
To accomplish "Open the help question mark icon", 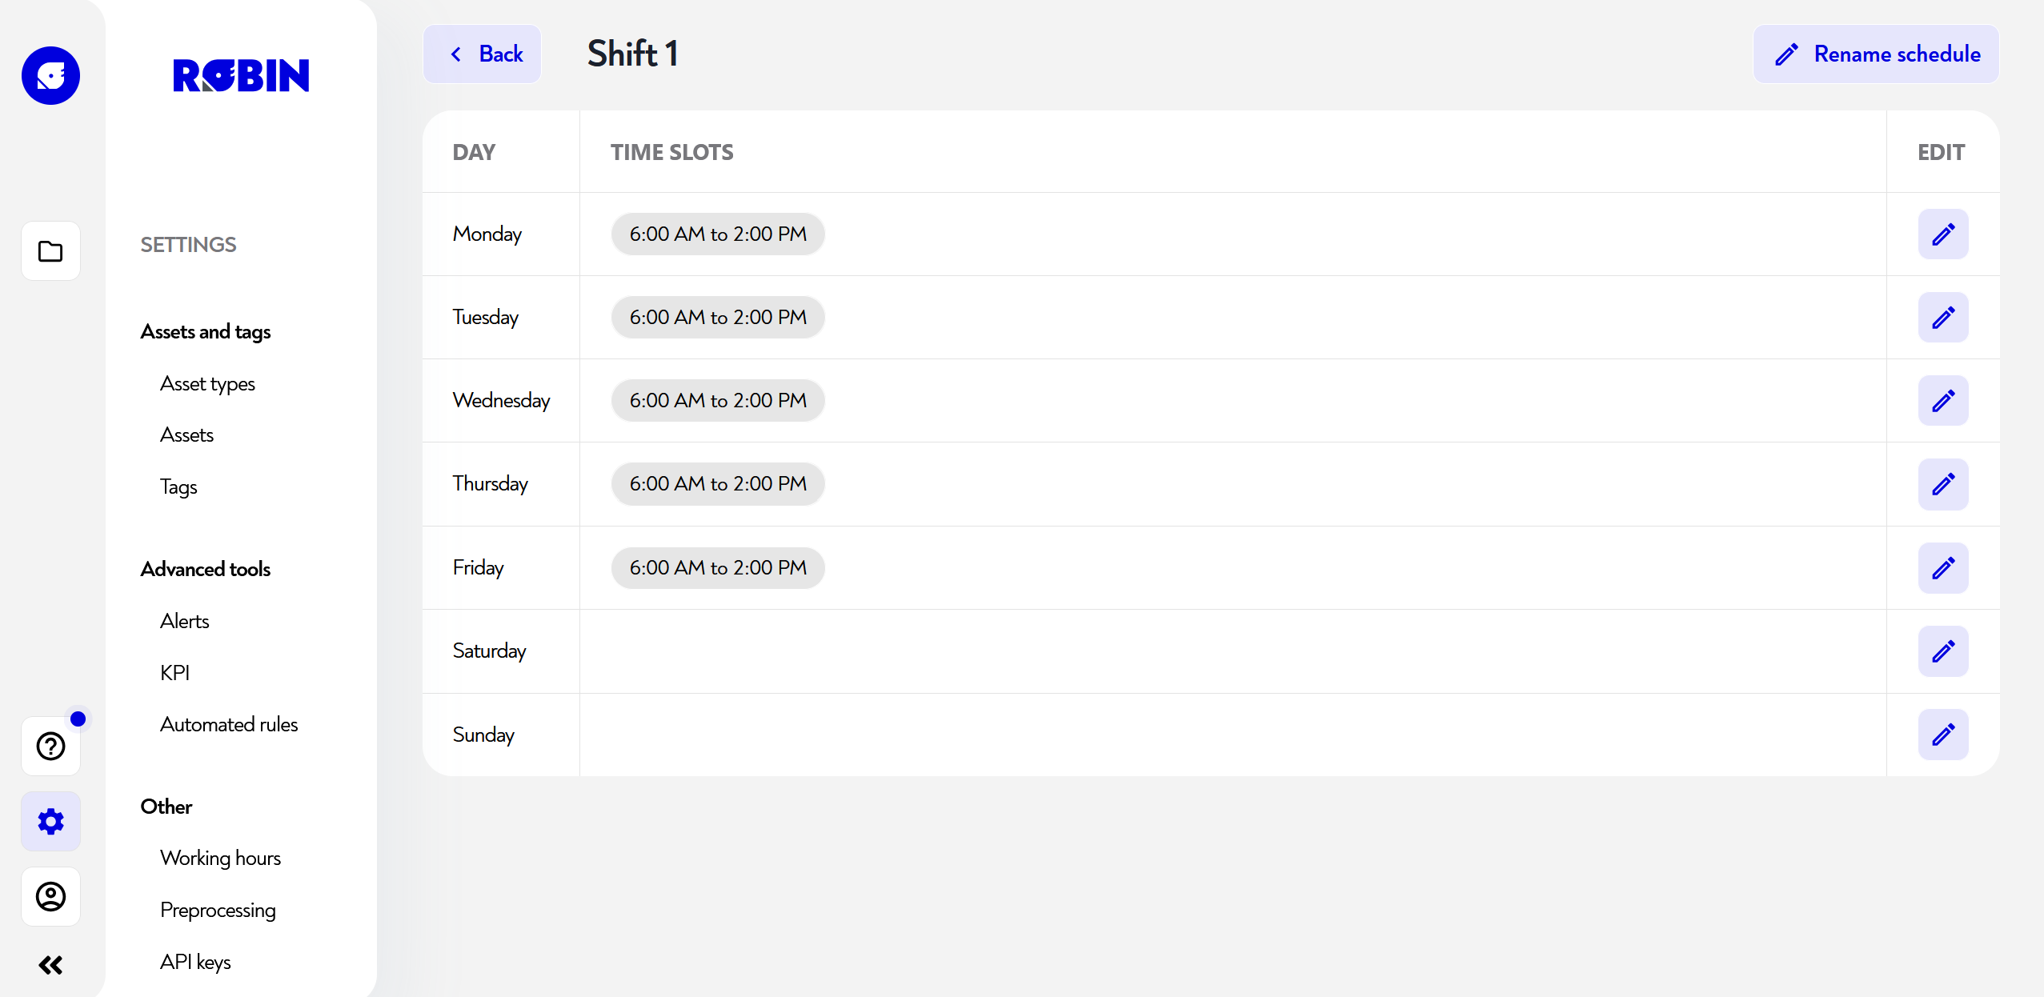I will 50,746.
